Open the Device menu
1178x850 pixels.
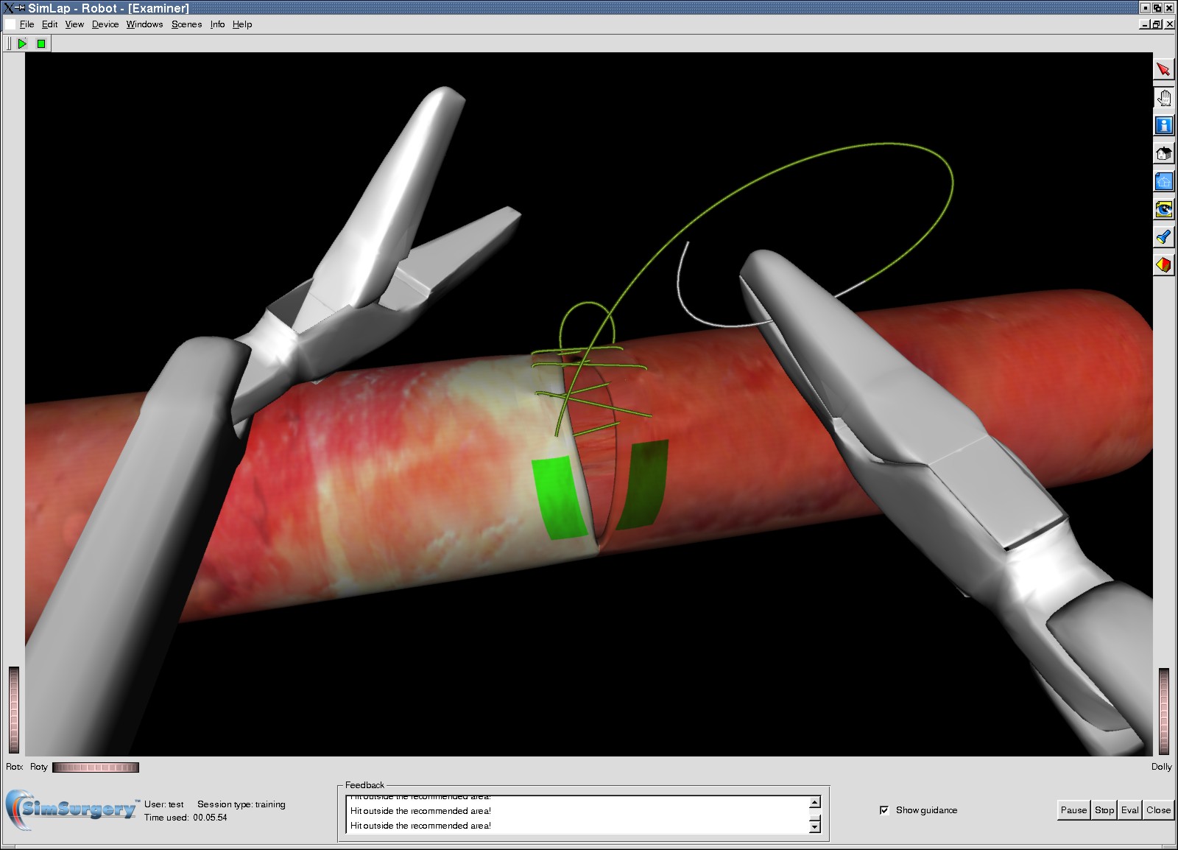[x=105, y=24]
